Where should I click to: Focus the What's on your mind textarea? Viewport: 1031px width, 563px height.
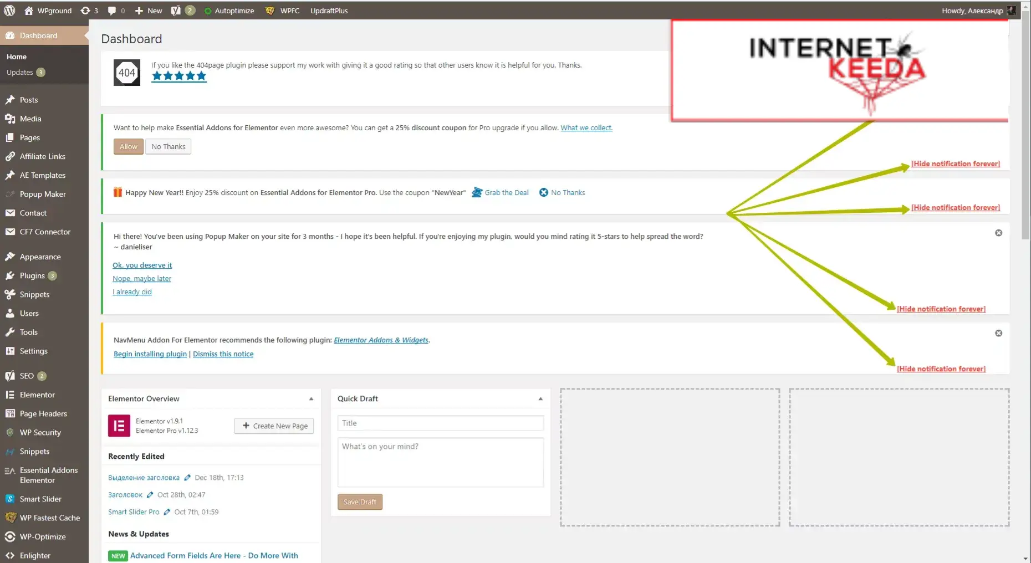[x=441, y=462]
